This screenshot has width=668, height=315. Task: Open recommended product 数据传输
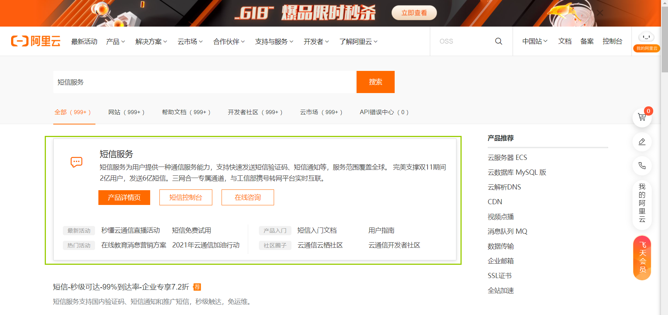click(501, 246)
